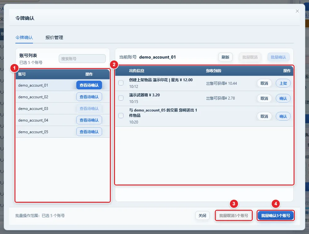
Task: Click the 关闭 button
Action: pyautogui.click(x=202, y=216)
